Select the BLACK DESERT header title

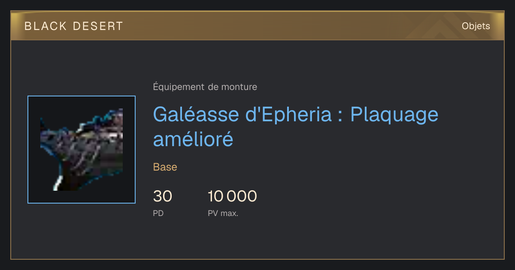tap(74, 26)
